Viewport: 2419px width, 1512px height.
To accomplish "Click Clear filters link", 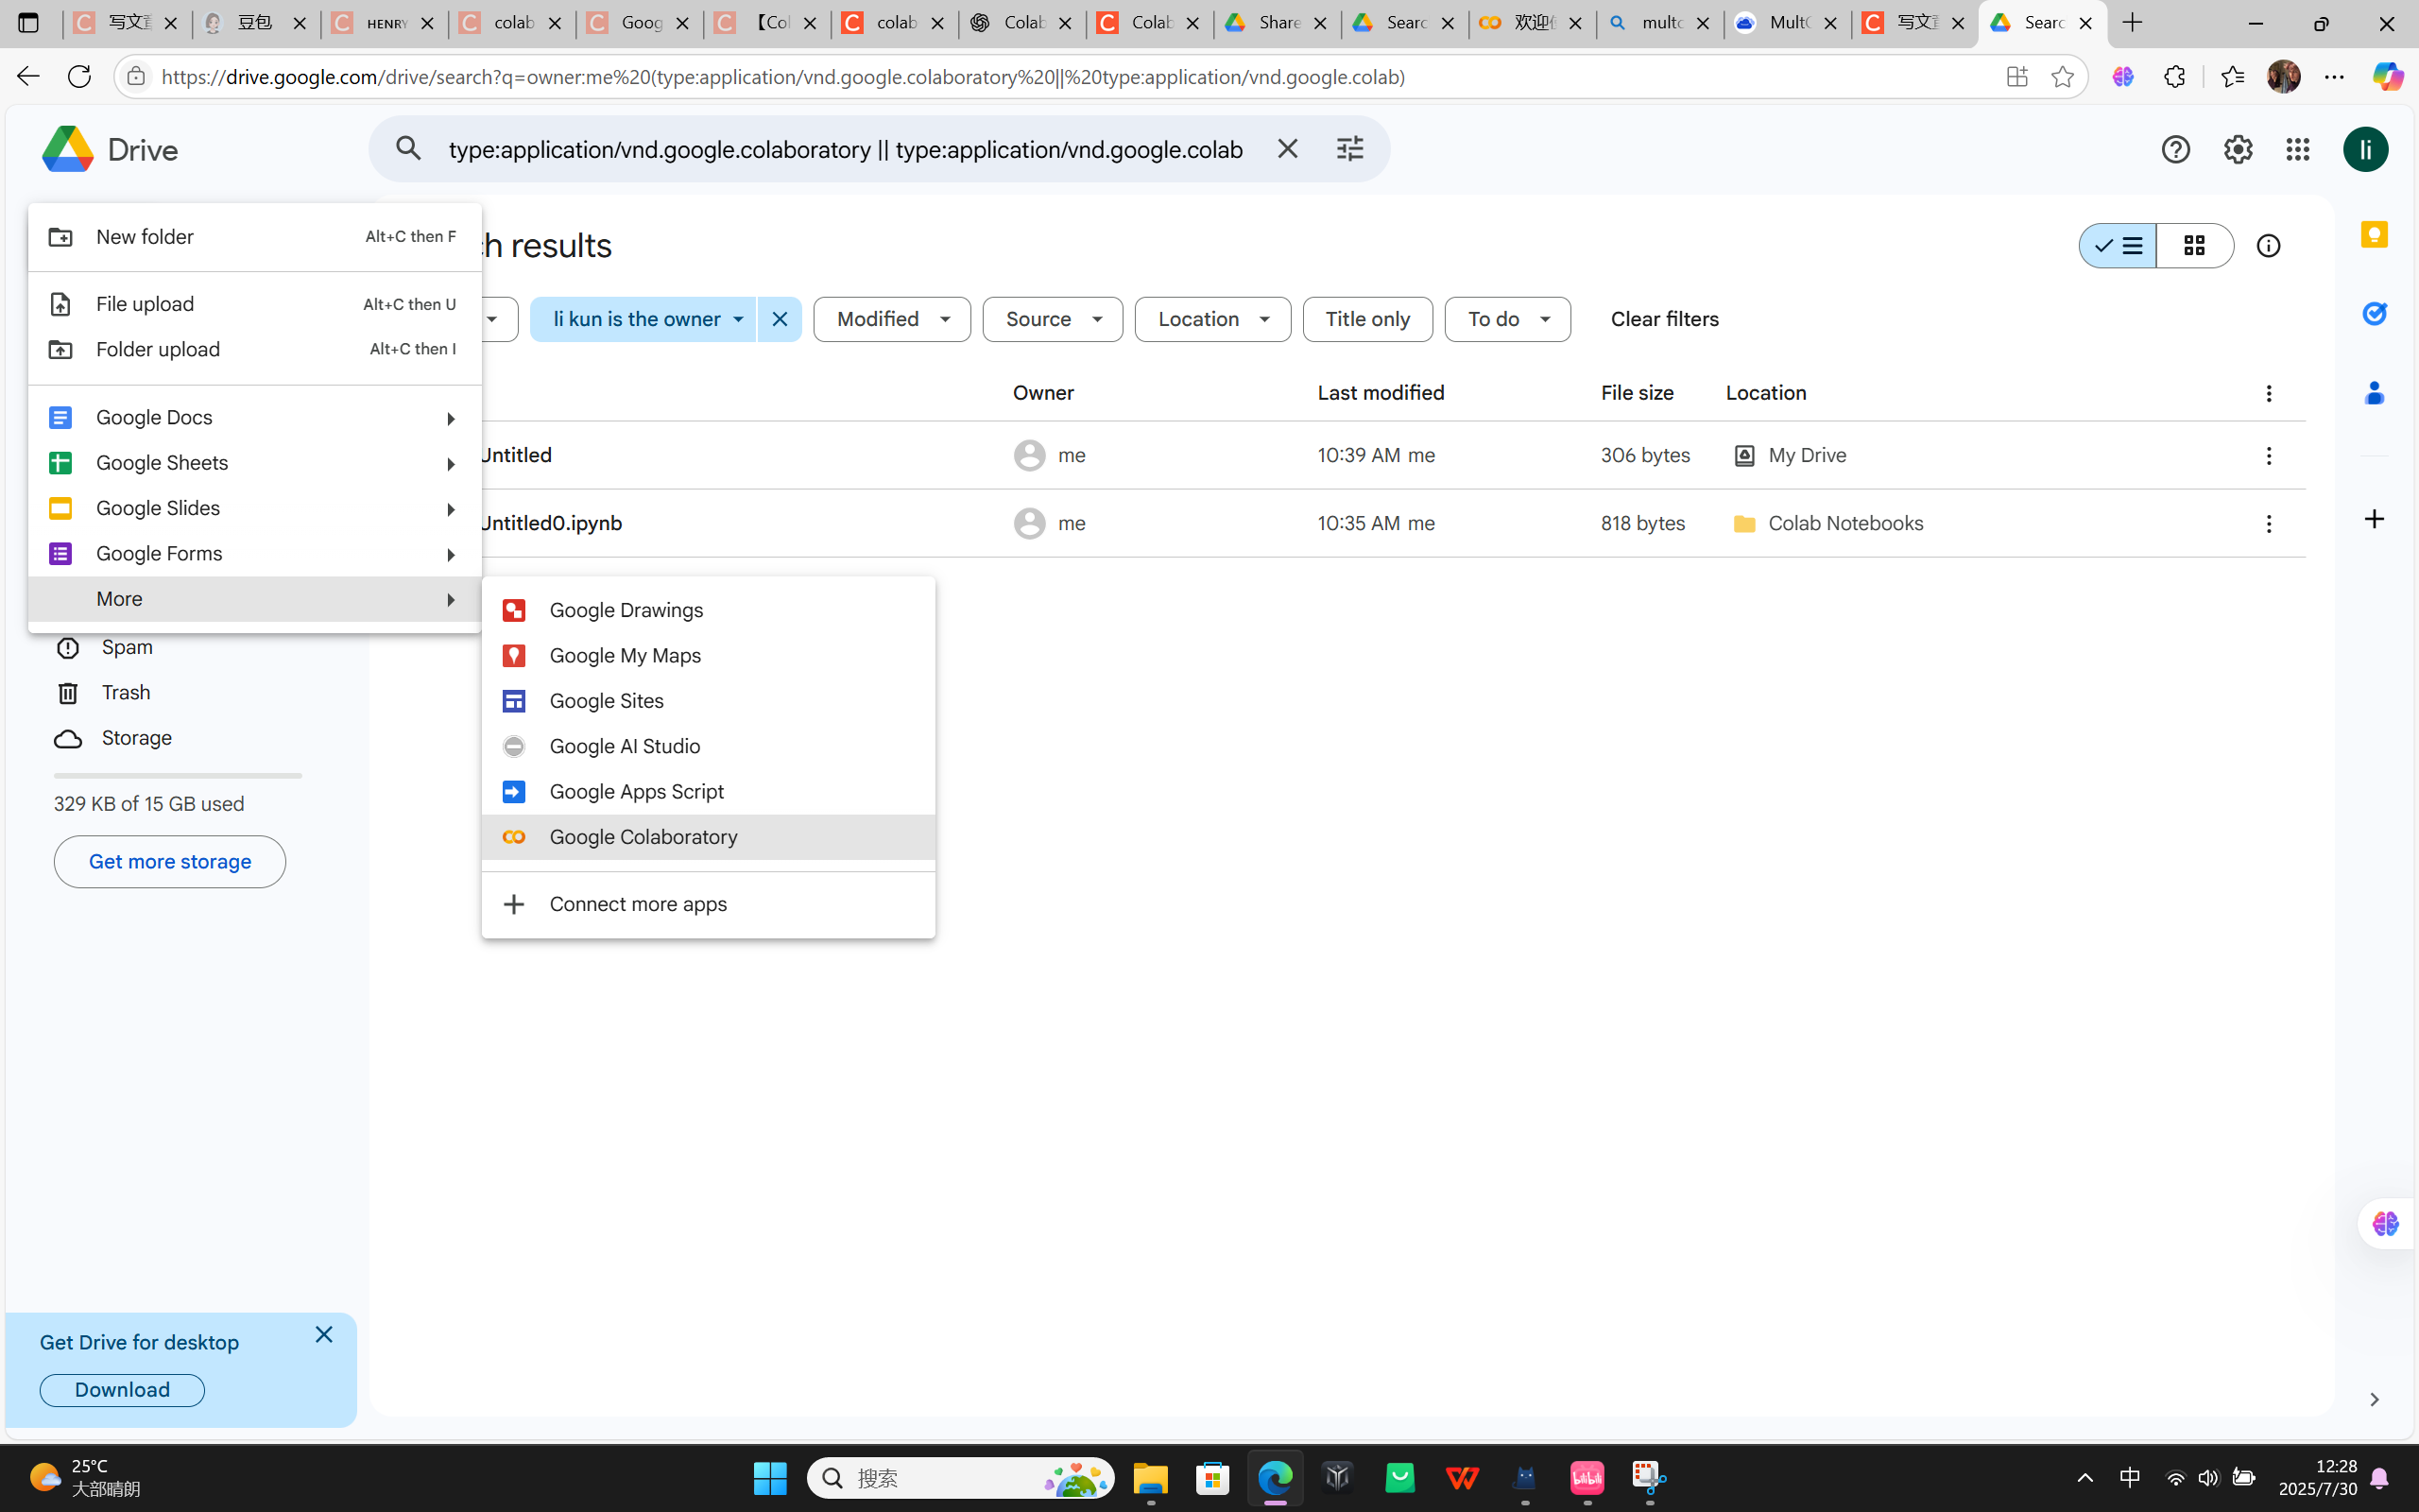I will pos(1664,320).
